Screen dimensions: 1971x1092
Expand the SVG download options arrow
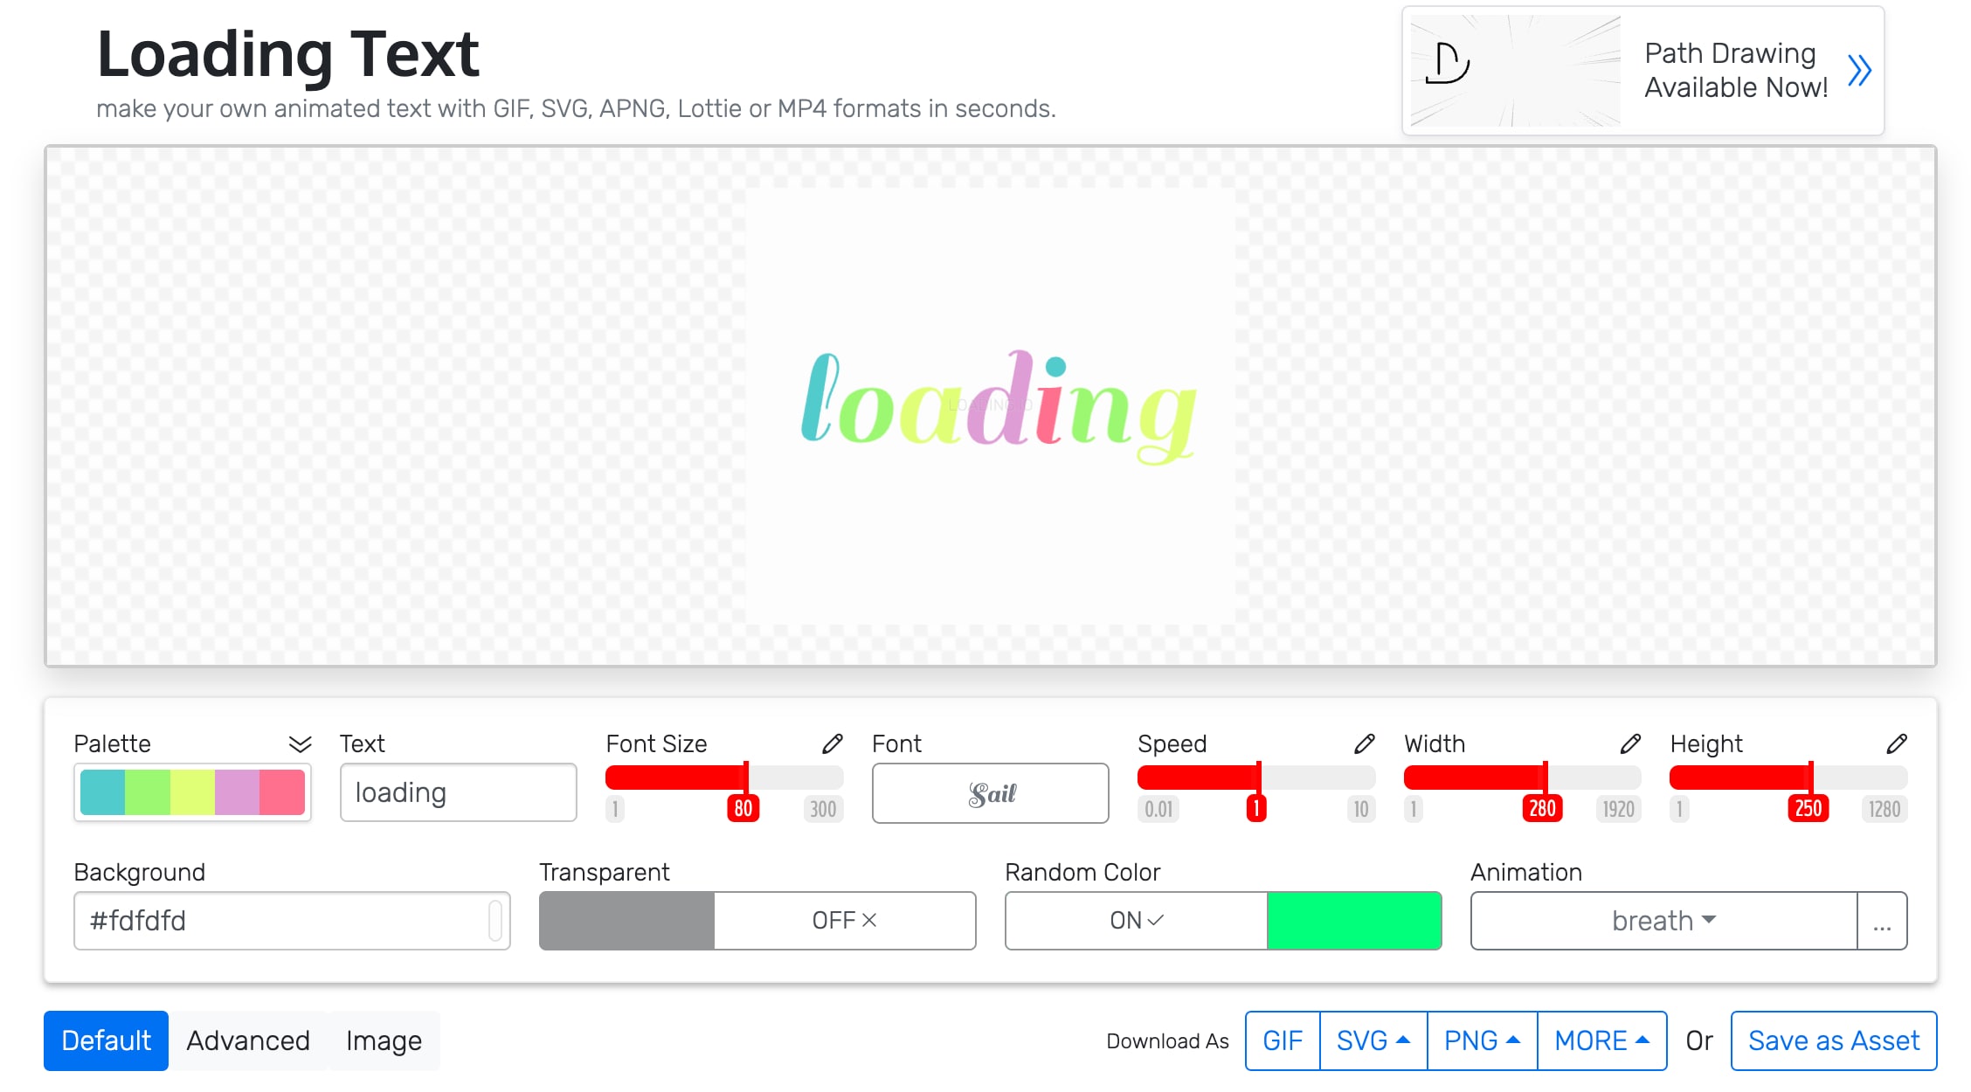(1403, 1040)
